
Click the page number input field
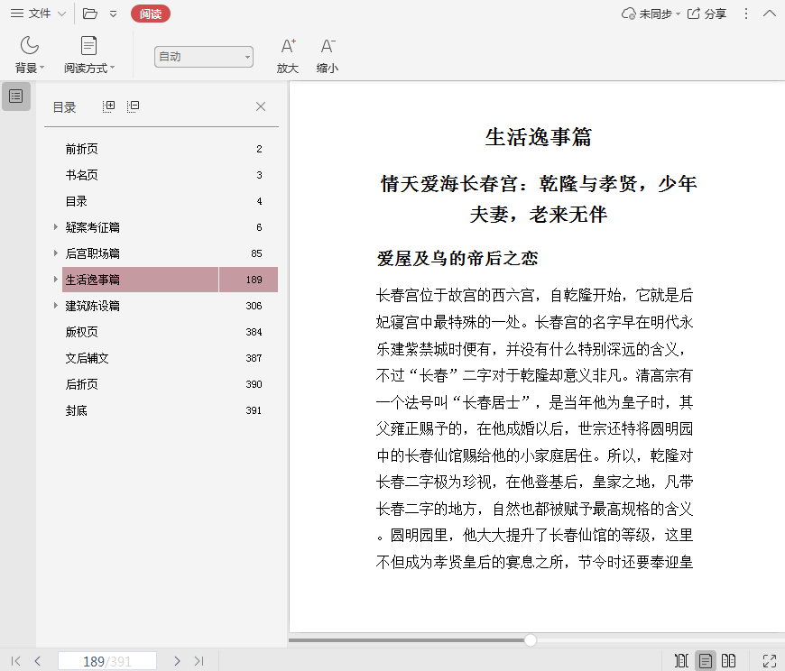[x=107, y=661]
